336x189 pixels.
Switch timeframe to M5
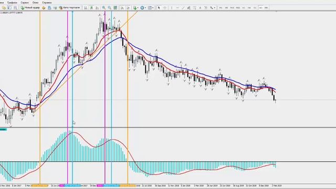(x=226, y=8)
